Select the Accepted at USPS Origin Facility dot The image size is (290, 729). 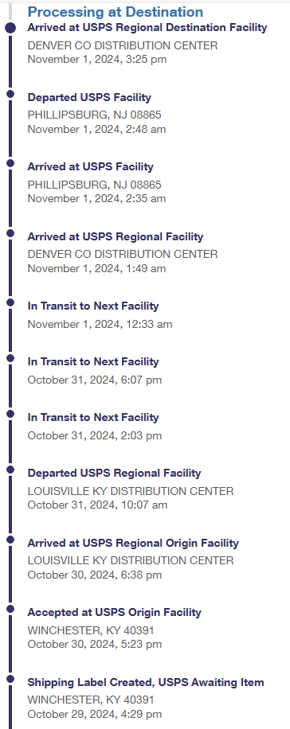pos(10,610)
